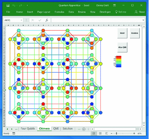Screen dimensions: 149x139
Task: Switch to the Four Qubits sheet tab
Action: pyautogui.click(x=28, y=129)
